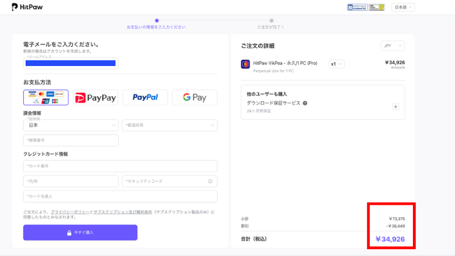Click the SSL secure badge in the header
The width and height of the screenshot is (455, 256).
(x=377, y=7)
